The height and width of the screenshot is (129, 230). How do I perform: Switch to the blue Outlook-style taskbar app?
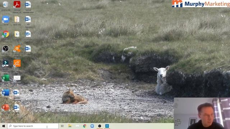[x=107, y=126]
